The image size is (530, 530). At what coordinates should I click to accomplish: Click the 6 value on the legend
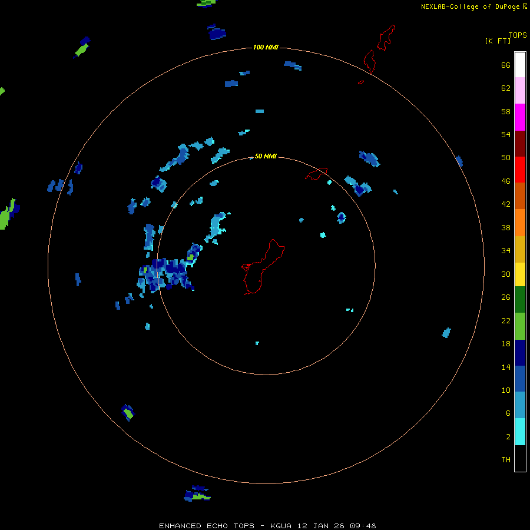tap(508, 413)
